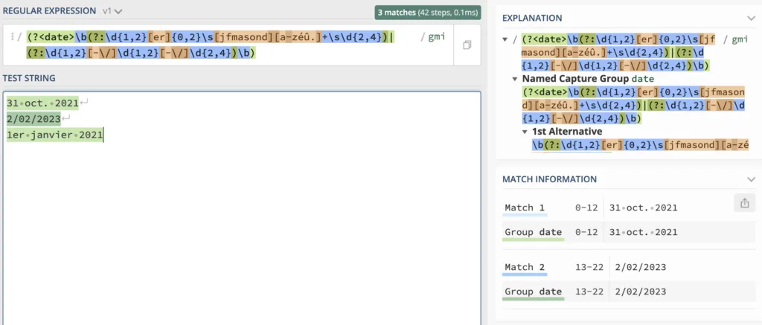This screenshot has width=762, height=325.
Task: Click the TEST STRING heading
Action: [x=29, y=78]
